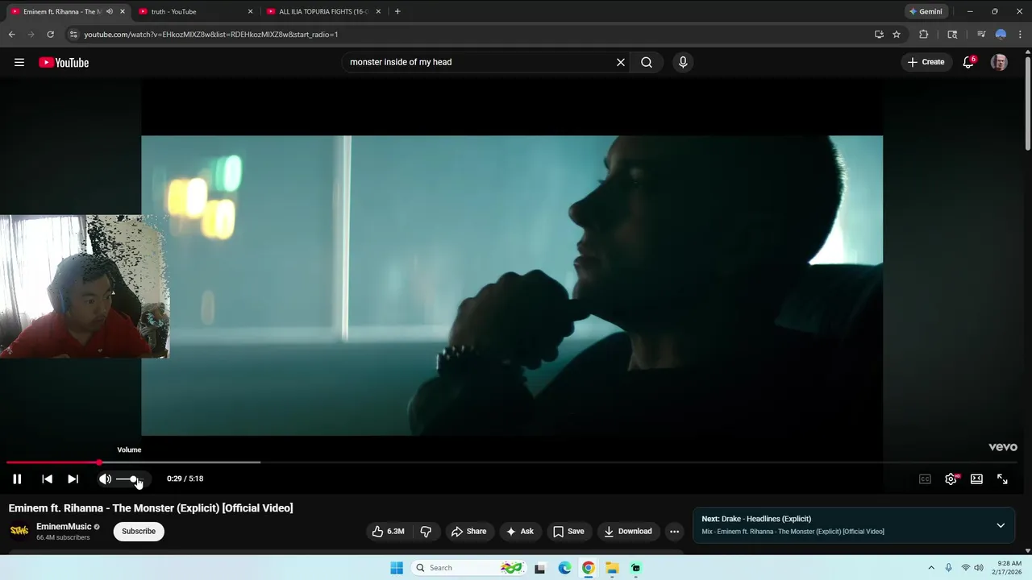The width and height of the screenshot is (1032, 580).
Task: Download the video
Action: (628, 531)
